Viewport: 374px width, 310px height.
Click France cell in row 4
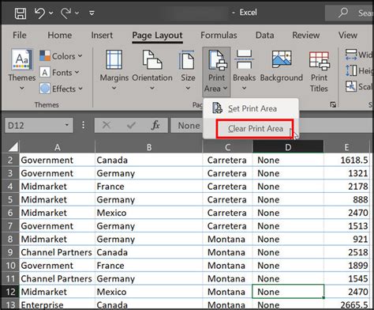[x=148, y=187]
